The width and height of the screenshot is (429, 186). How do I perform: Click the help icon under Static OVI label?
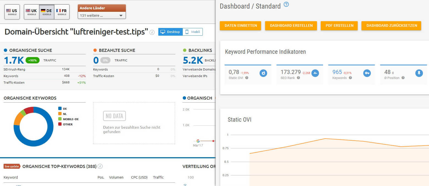(247, 78)
